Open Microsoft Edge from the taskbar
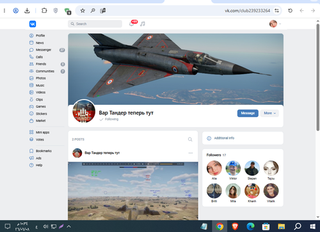This screenshot has height=232, width=320. click(250, 226)
